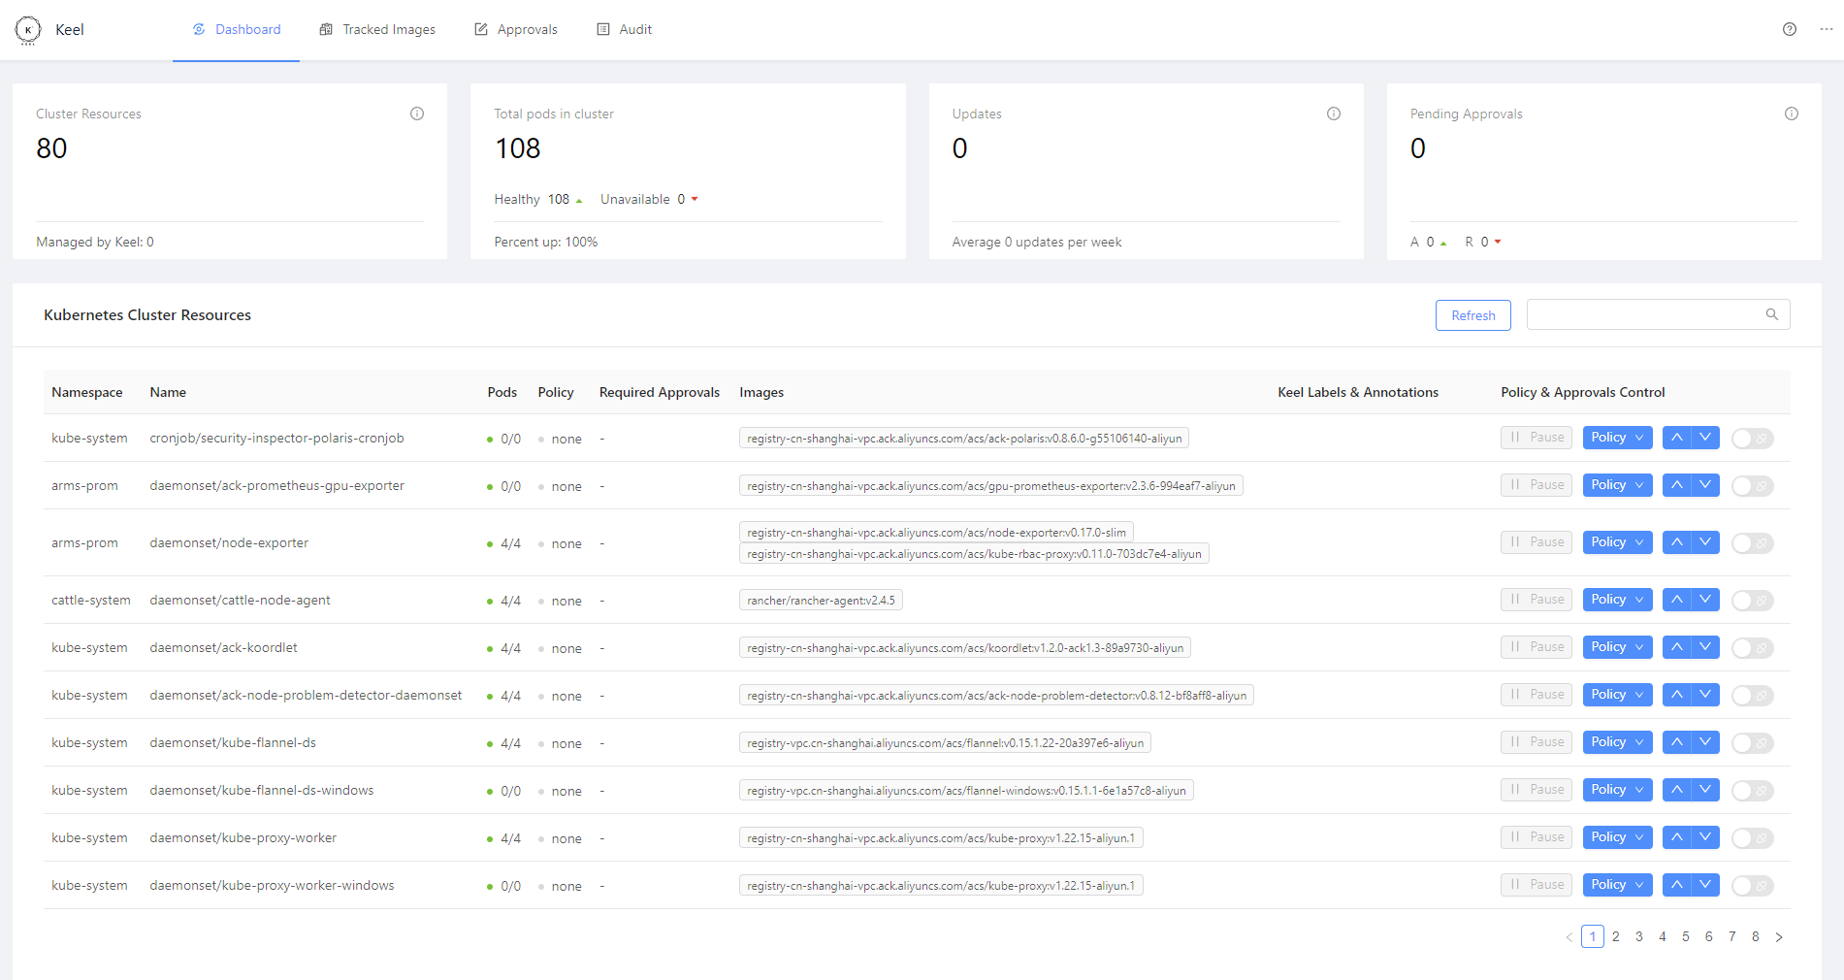Screen dimensions: 1844x980
Task: Click info icon on Updates card
Action: tap(1334, 114)
